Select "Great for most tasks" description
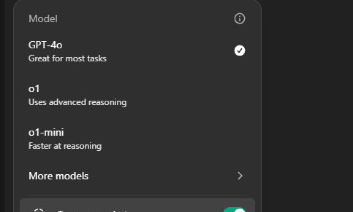 coord(67,59)
